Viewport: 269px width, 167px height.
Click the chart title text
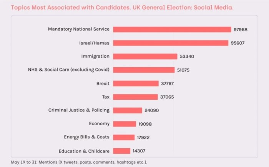[122, 7]
